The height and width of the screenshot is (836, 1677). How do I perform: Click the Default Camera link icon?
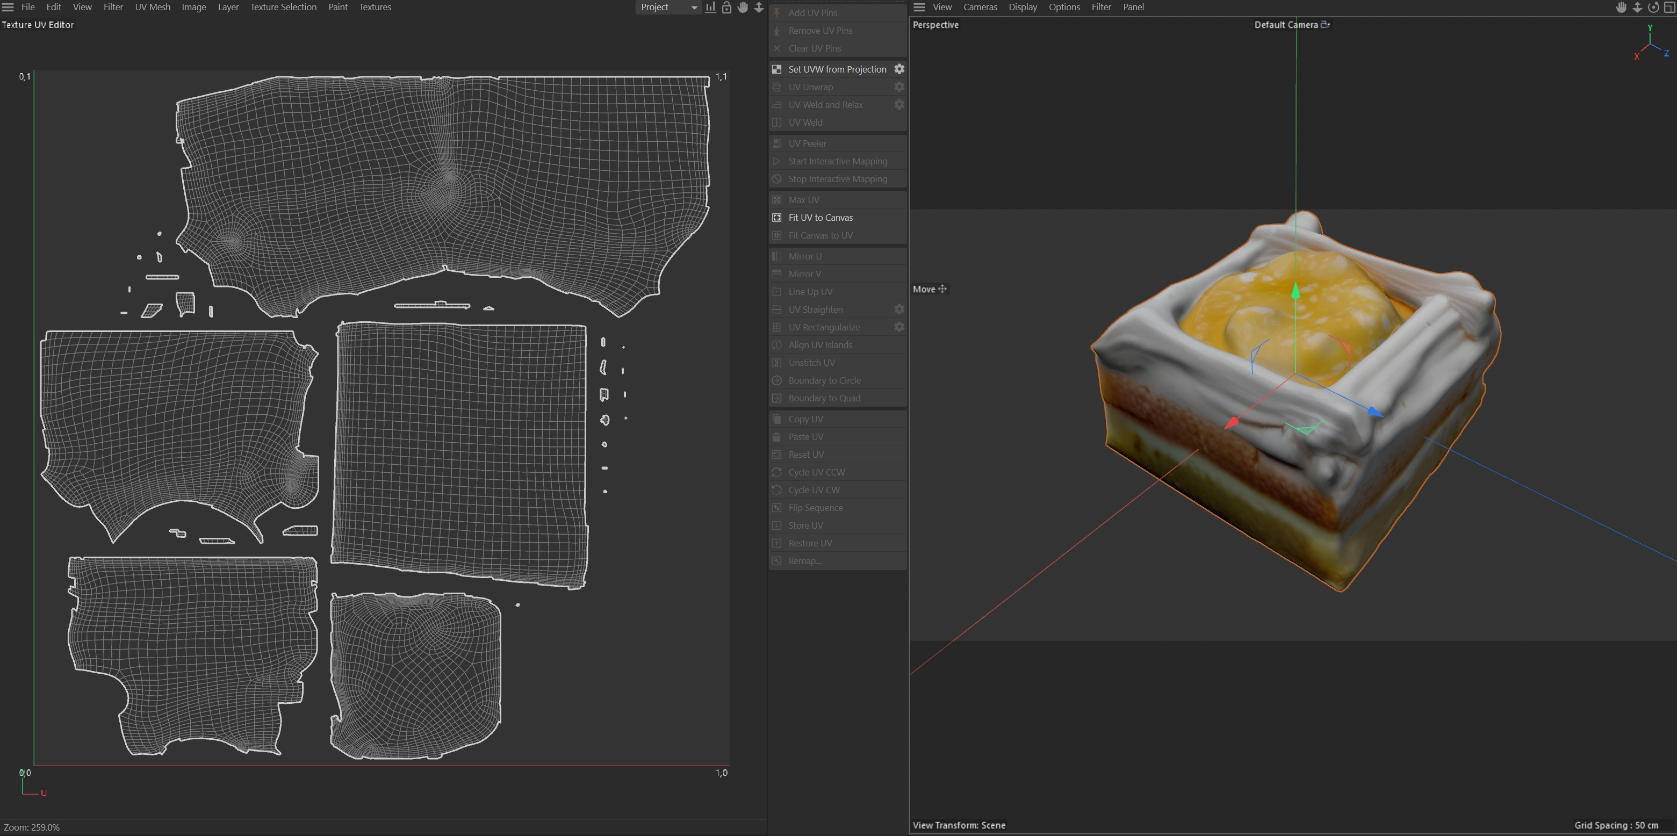pos(1325,25)
